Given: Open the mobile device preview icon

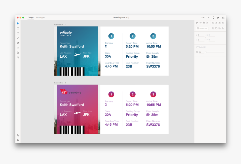Looking at the screenshot, I should tap(213, 18).
